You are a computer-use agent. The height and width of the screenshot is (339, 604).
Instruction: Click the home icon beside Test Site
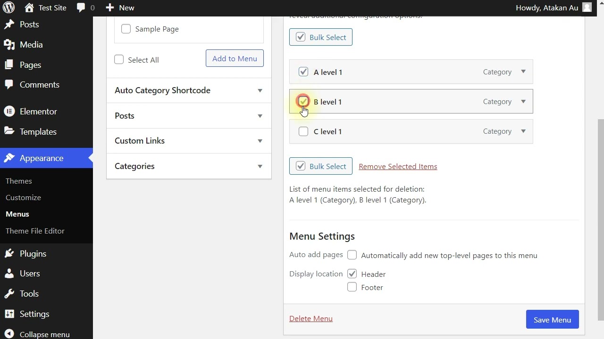pyautogui.click(x=29, y=8)
